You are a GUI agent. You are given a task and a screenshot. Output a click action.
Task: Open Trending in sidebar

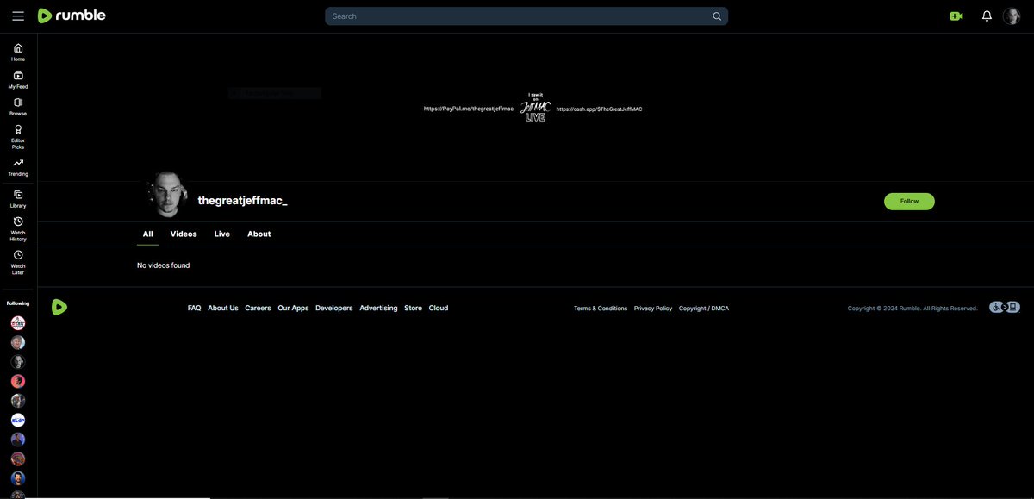tap(18, 167)
